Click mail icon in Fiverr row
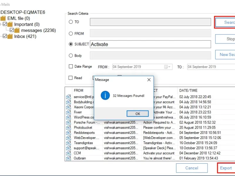Viewport: 235px width, 176px height. click(x=68, y=112)
